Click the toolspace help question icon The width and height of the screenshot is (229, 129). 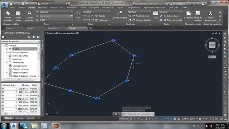click(x=38, y=37)
